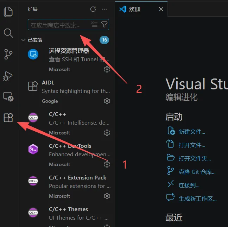Image resolution: width=228 pixels, height=227 pixels.
Task: Open the Source Control view
Action: coord(8,54)
